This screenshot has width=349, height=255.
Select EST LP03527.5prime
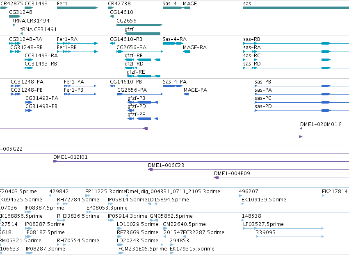pos(283,228)
